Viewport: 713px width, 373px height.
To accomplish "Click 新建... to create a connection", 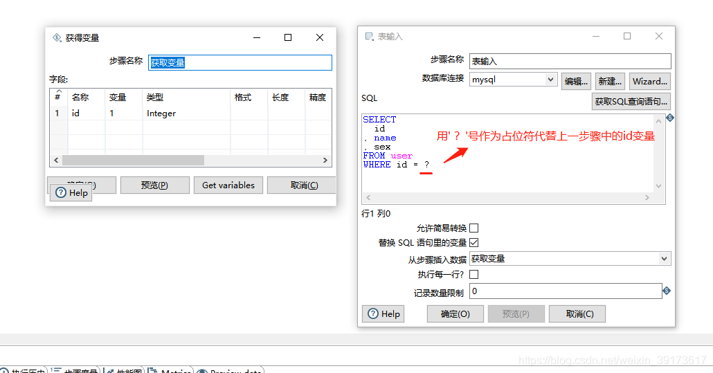I will pos(610,82).
